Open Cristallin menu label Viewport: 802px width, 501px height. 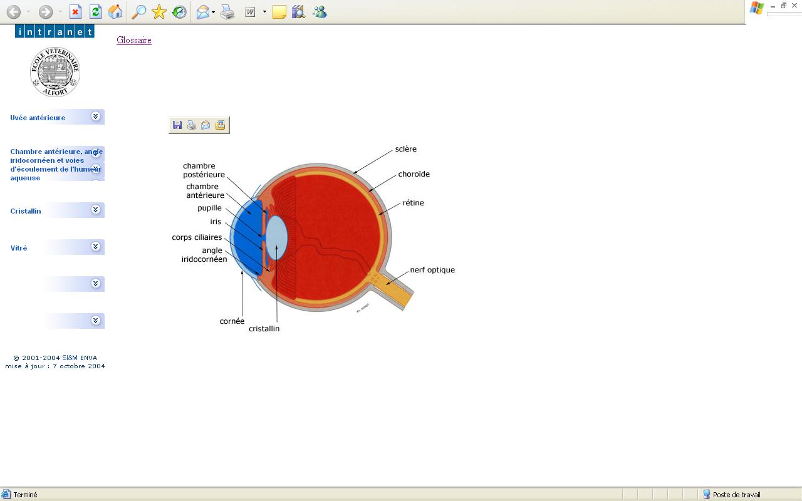click(26, 211)
